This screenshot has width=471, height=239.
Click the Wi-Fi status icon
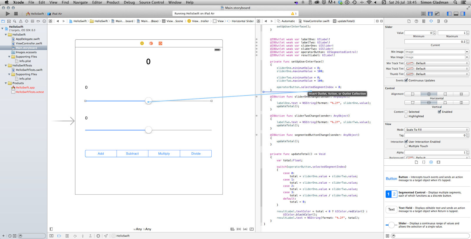(369, 2)
